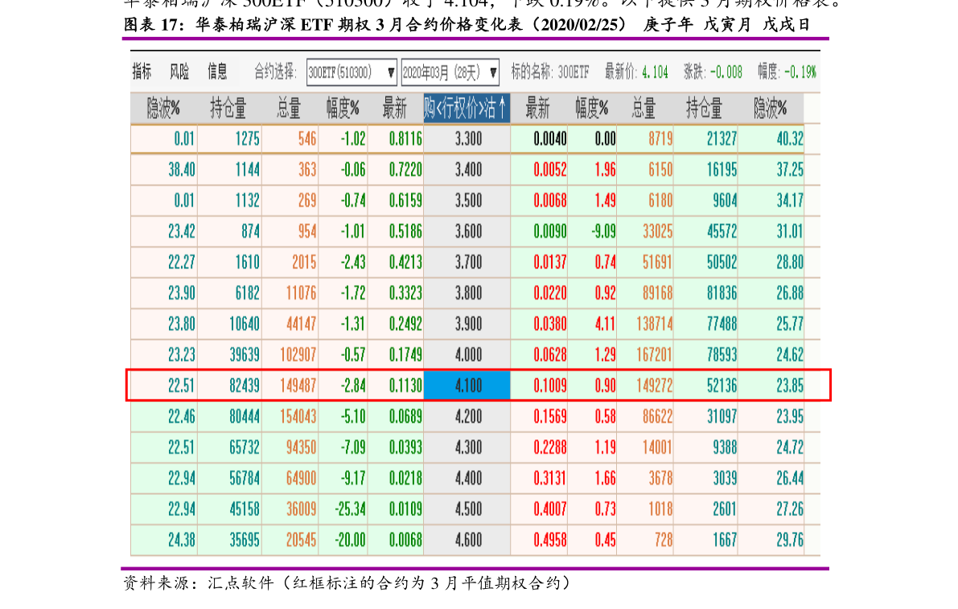Click dropdown arrow beside 300ETF(510300)
This screenshot has width=958, height=609.
point(391,72)
